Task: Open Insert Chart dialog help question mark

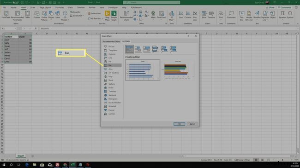Action: (189, 36)
